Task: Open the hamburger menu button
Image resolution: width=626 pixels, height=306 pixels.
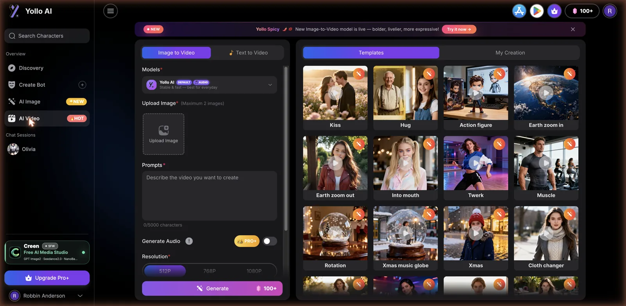Action: (110, 11)
